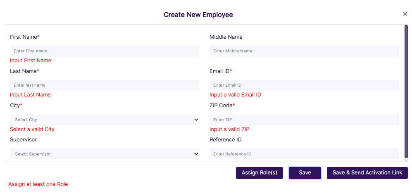Image resolution: width=412 pixels, height=195 pixels.
Task: Focus the Enter Middle Name text box
Action: pyautogui.click(x=304, y=51)
